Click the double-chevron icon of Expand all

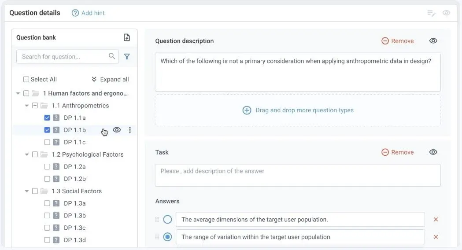[94, 79]
